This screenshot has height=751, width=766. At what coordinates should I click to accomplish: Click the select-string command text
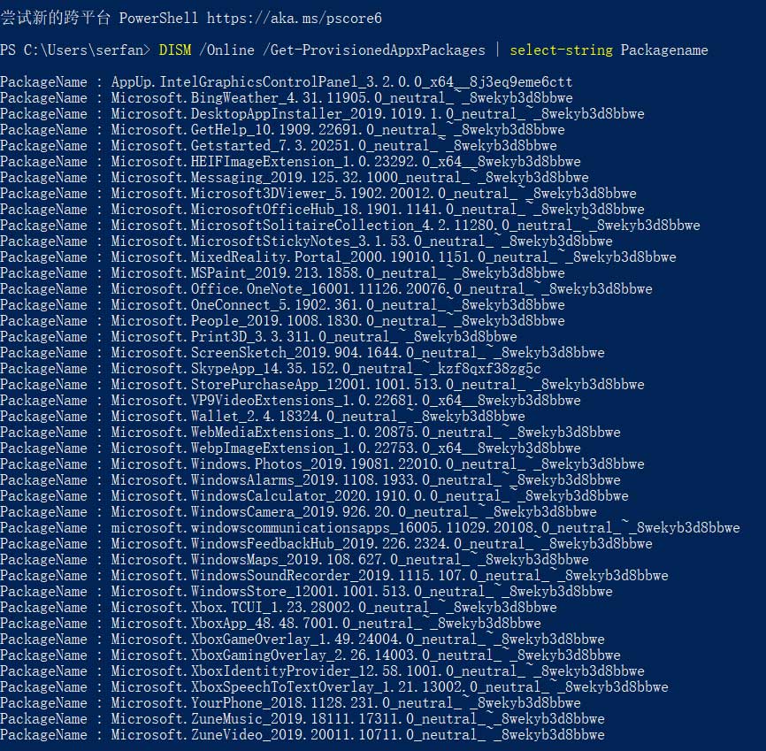[x=561, y=50]
